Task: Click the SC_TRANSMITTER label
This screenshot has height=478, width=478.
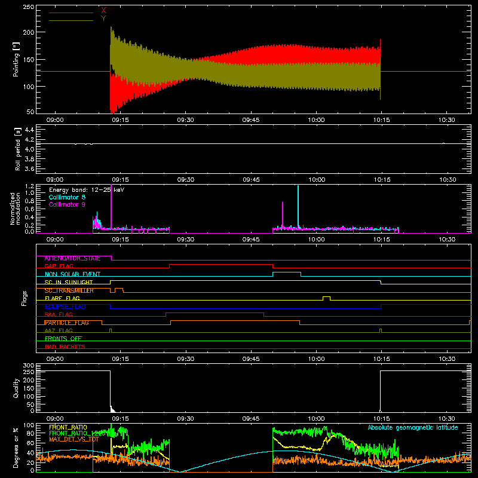Action: point(69,290)
